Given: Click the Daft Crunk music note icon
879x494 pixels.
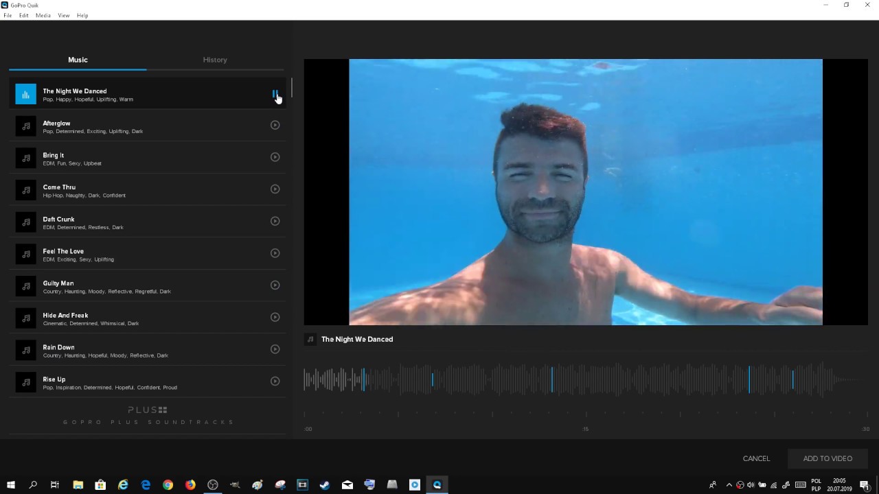Looking at the screenshot, I should tap(25, 222).
